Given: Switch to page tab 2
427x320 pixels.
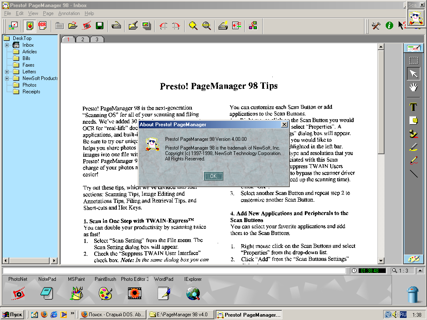Looking at the screenshot, I should click(x=83, y=39).
